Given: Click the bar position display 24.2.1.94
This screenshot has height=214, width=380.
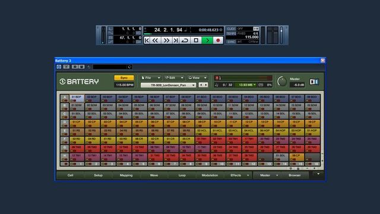Looking at the screenshot, I should tap(168, 30).
